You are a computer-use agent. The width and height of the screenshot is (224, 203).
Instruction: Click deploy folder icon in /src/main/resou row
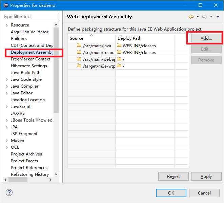click(x=119, y=52)
